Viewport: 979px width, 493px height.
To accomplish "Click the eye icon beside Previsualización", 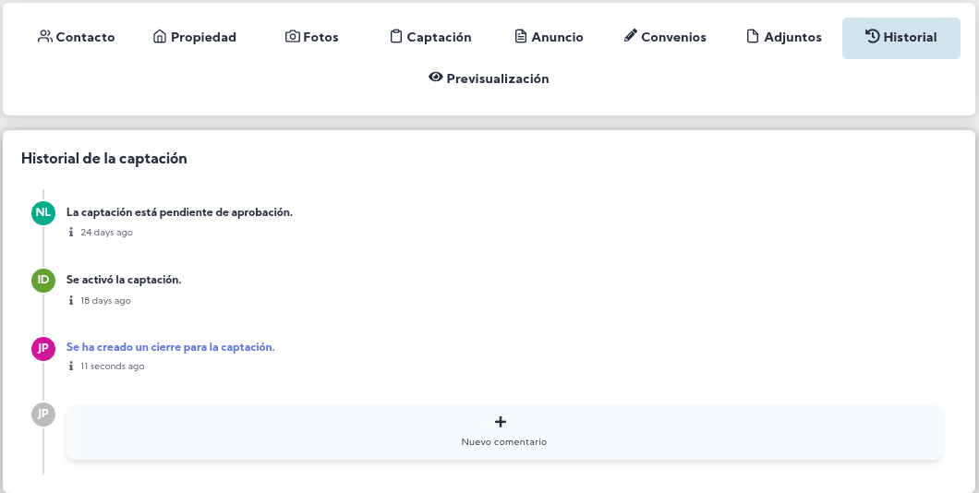I will [x=436, y=78].
